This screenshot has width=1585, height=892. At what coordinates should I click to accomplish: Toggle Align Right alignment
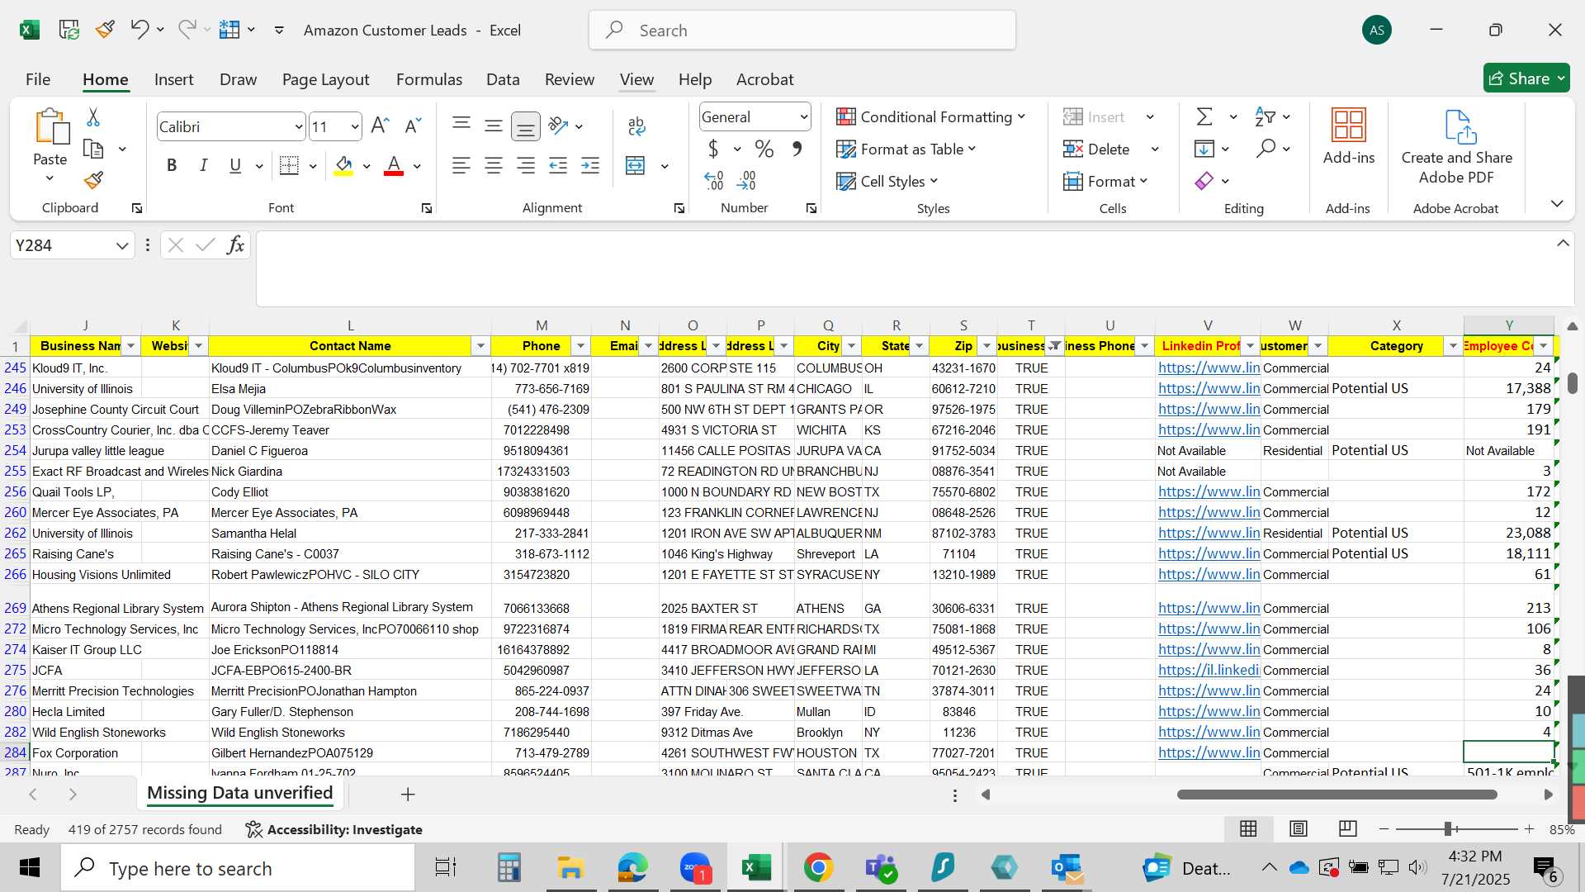pyautogui.click(x=526, y=165)
